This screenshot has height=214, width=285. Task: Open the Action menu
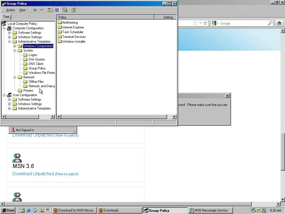(11, 10)
